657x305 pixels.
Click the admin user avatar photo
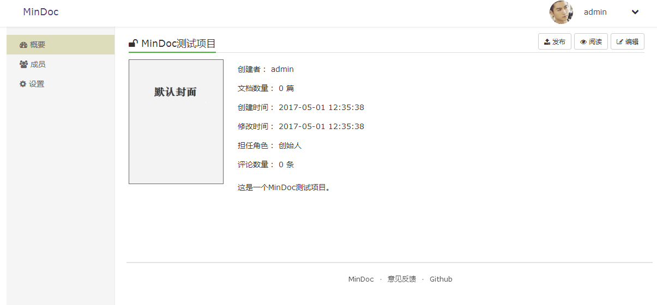tap(561, 12)
